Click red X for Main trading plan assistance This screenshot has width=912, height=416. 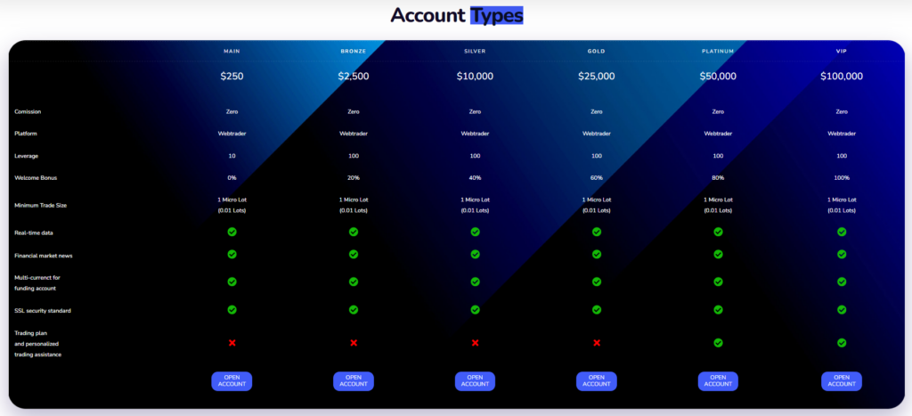coord(232,343)
